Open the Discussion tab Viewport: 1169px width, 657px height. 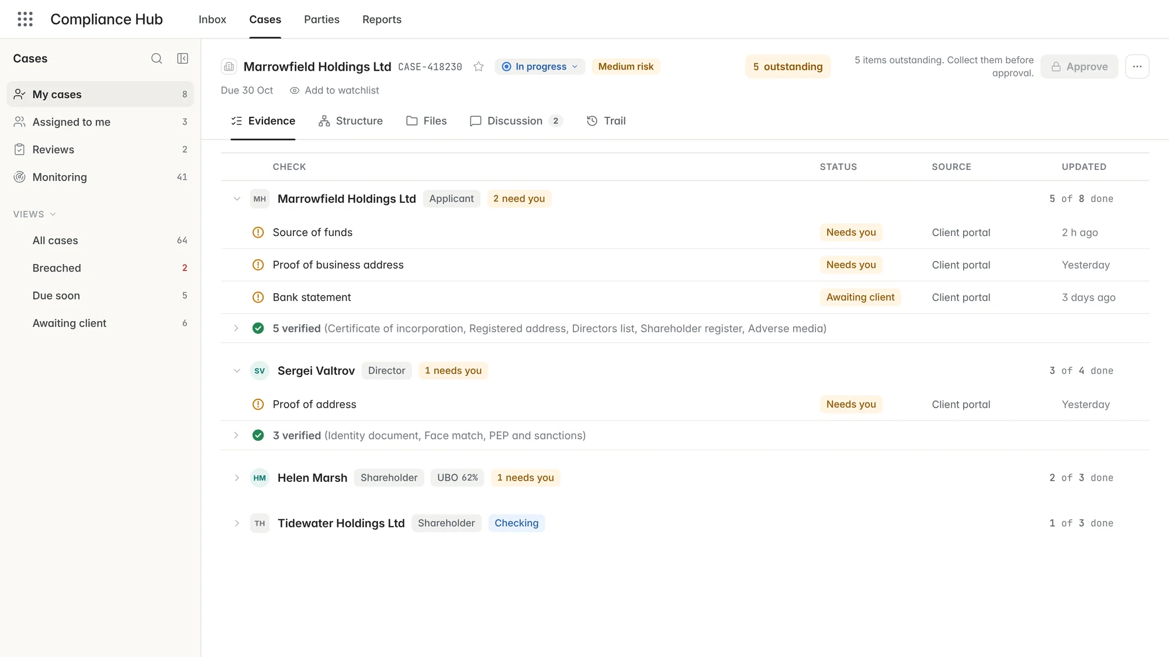(x=516, y=121)
